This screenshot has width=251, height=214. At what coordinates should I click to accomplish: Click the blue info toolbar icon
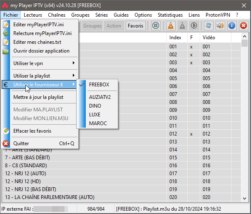pyautogui.click(x=232, y=26)
